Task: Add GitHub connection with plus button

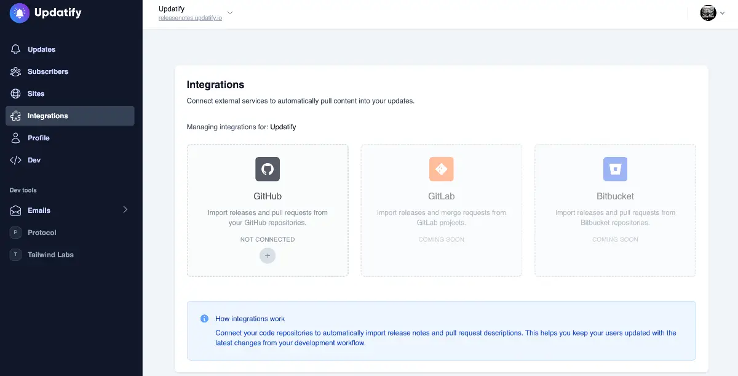Action: 268,255
